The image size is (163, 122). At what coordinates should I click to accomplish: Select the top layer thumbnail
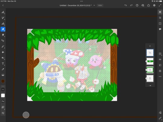pyautogui.click(x=150, y=53)
